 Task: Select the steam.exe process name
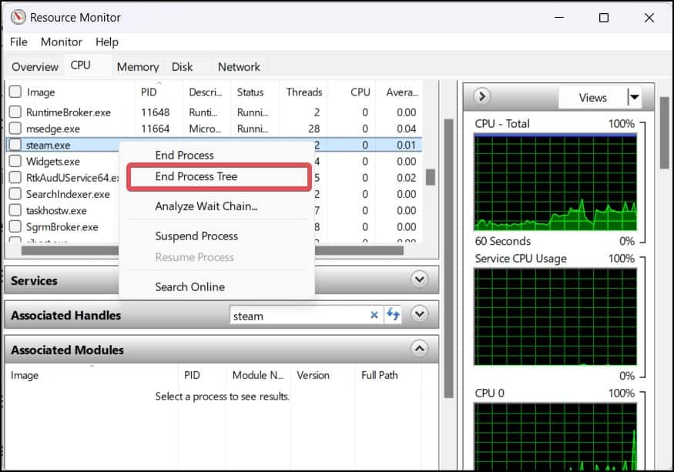(x=48, y=146)
